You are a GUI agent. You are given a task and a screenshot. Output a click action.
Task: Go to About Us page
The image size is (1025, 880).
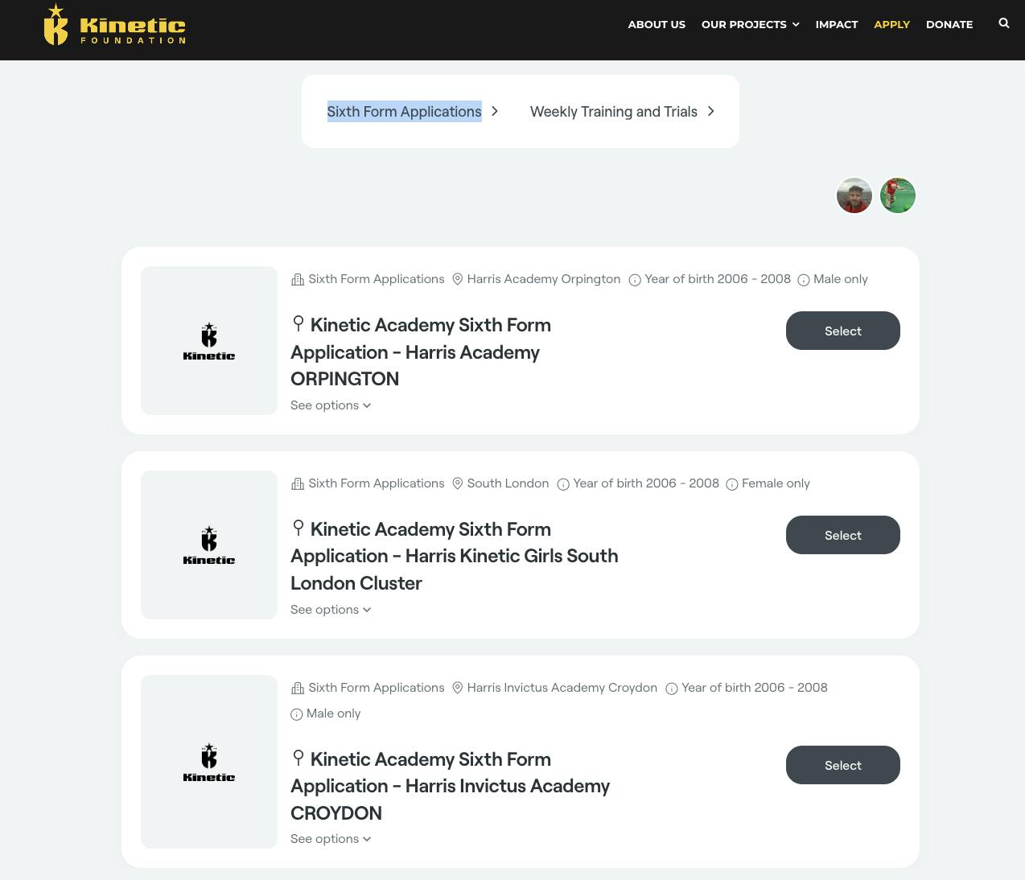pyautogui.click(x=657, y=24)
